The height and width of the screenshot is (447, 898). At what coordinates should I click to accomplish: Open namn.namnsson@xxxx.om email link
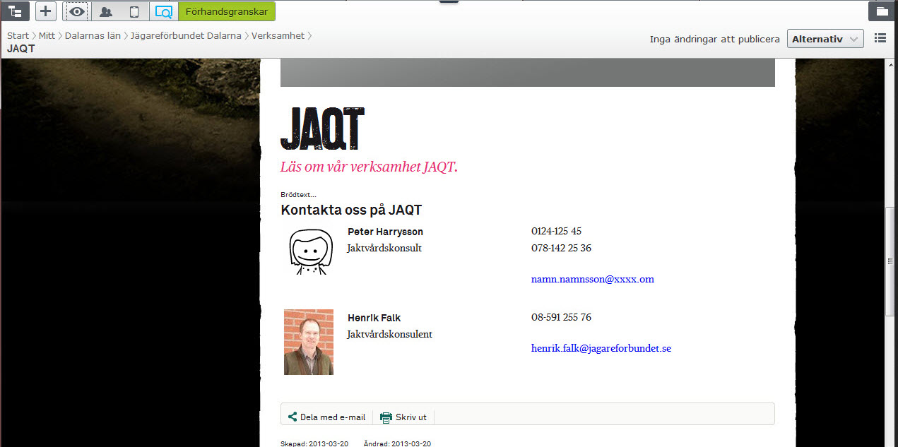[593, 279]
